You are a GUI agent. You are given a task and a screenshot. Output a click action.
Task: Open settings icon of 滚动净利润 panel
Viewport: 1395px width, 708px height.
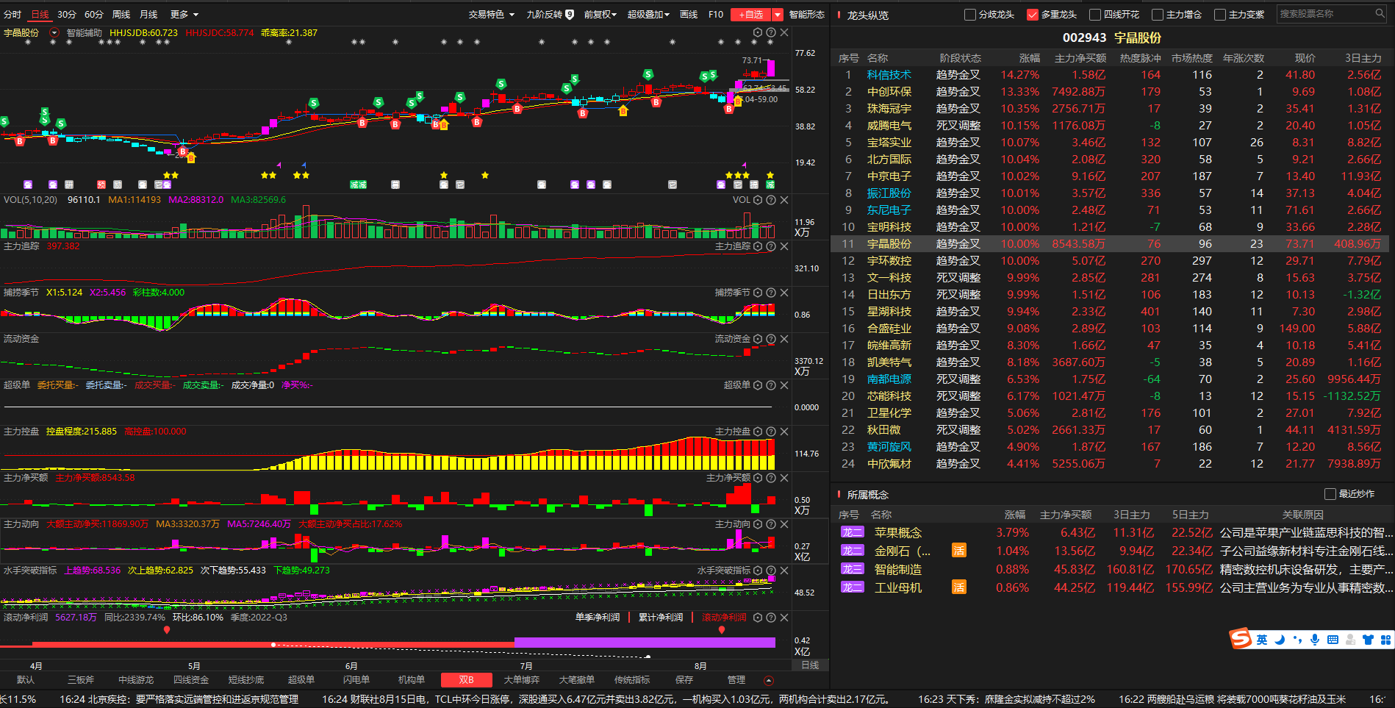tap(758, 618)
